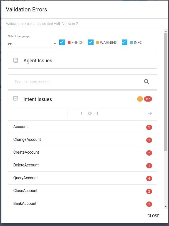Uncheck the WARNING filter
169x226 pixels.
(x=91, y=42)
